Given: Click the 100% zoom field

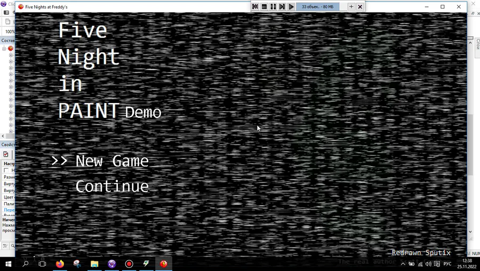Looking at the screenshot, I should click(10, 31).
